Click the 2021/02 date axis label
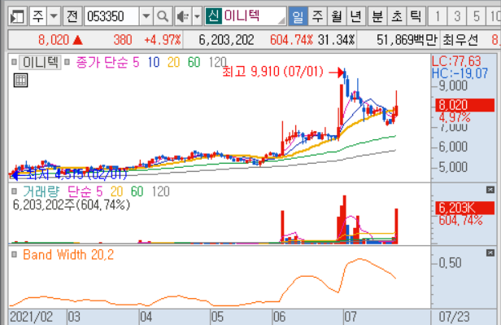 [x=31, y=317]
